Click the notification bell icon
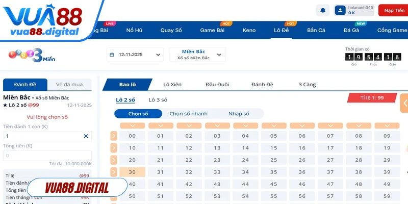This screenshot has width=408, height=204. point(322,10)
